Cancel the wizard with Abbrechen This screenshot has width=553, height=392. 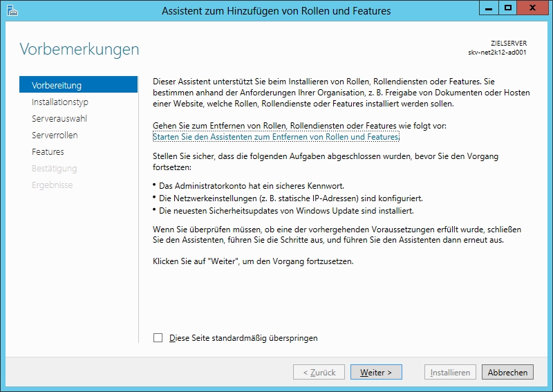tap(507, 372)
